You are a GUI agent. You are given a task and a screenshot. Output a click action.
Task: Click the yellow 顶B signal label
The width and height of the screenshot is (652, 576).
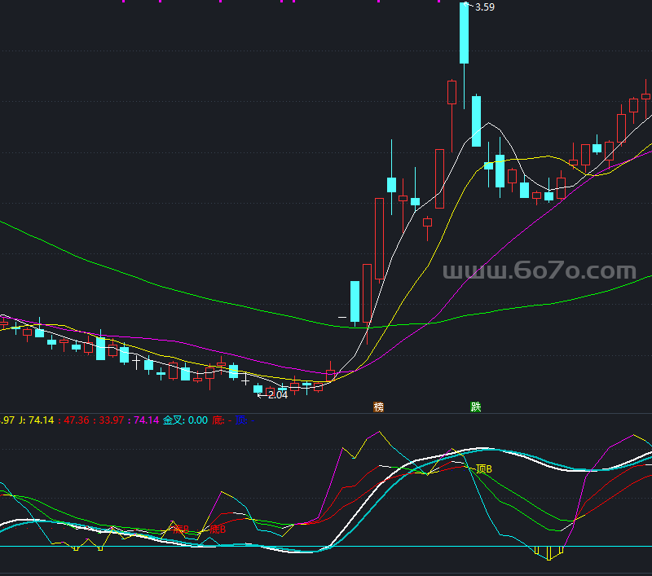pyautogui.click(x=484, y=468)
